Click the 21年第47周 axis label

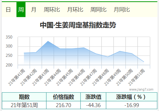click(x=89, y=77)
